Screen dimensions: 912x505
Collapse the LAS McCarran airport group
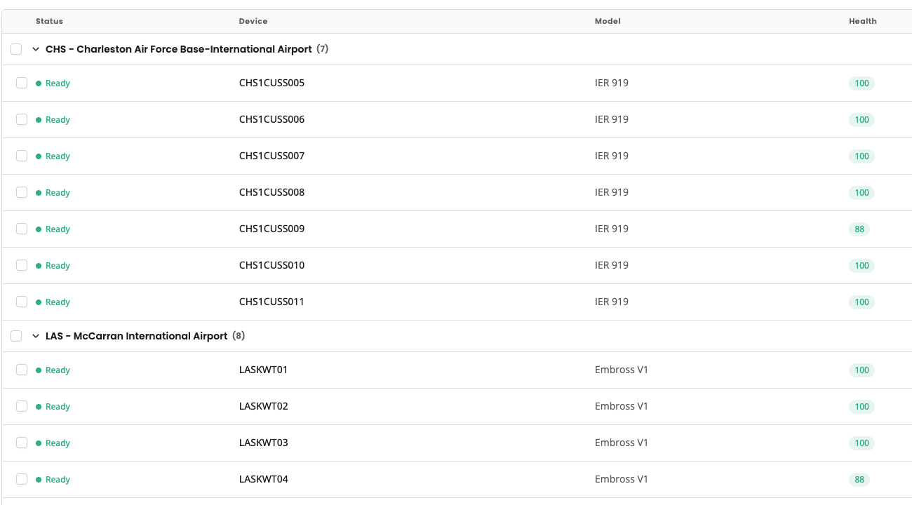36,336
